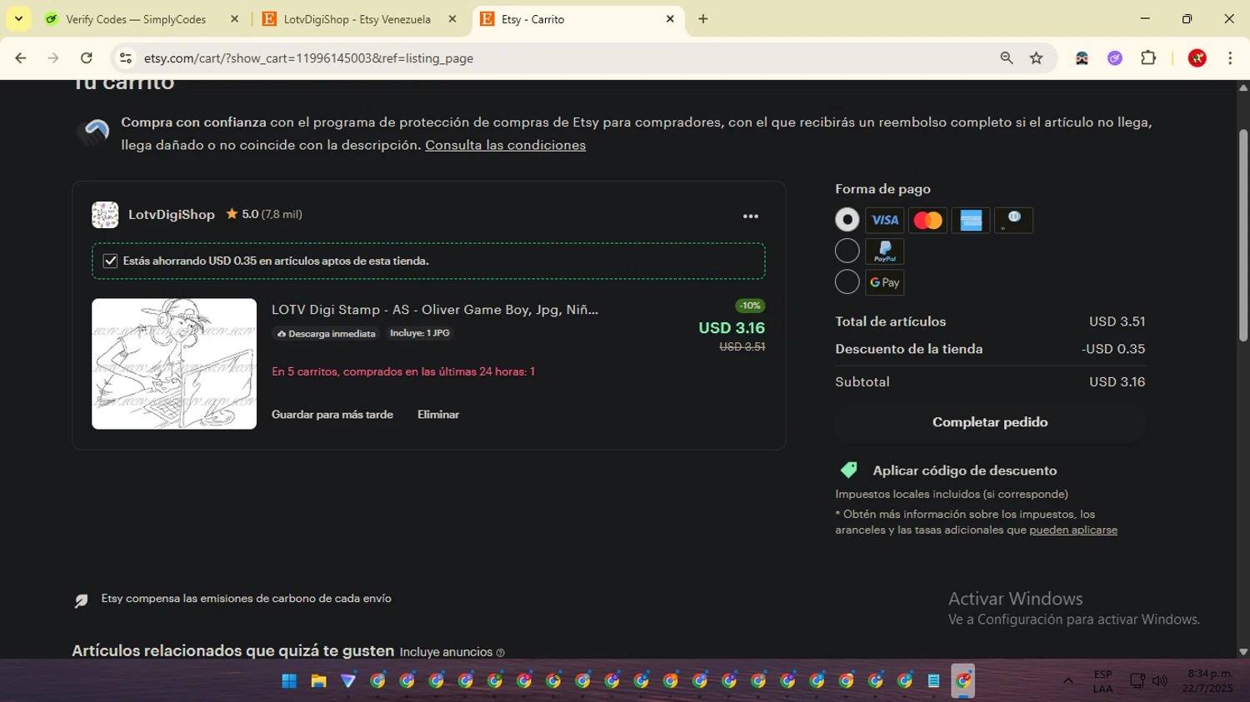
Task: Open the Chrome profile avatar
Action: 1197,58
